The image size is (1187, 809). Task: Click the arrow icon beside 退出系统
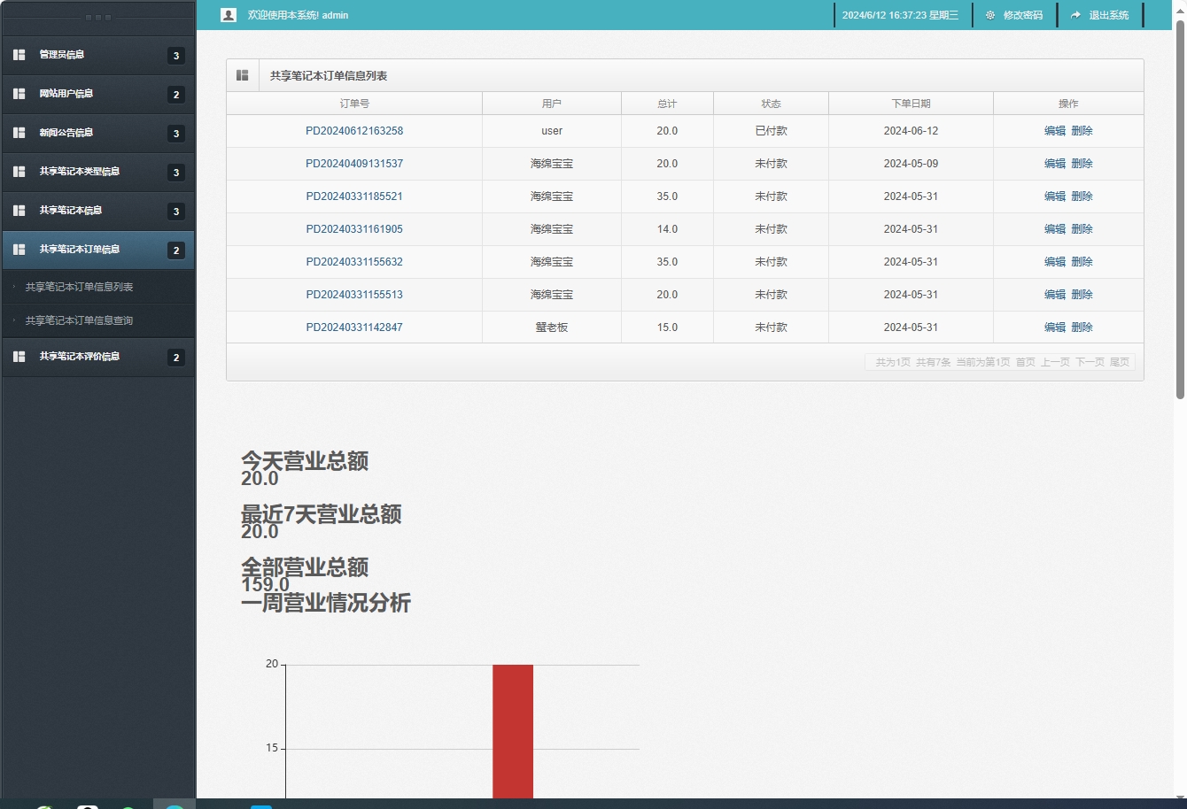coord(1075,14)
